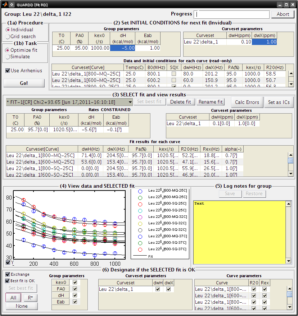The height and width of the screenshot is (316, 298).
Task: Select 800-MQ-25C row in fit results table
Action: tap(125, 156)
